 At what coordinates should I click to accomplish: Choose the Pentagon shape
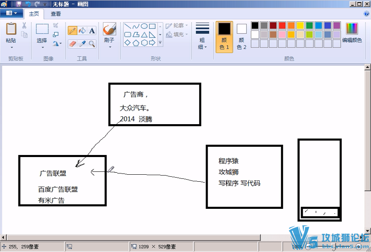coord(136,43)
